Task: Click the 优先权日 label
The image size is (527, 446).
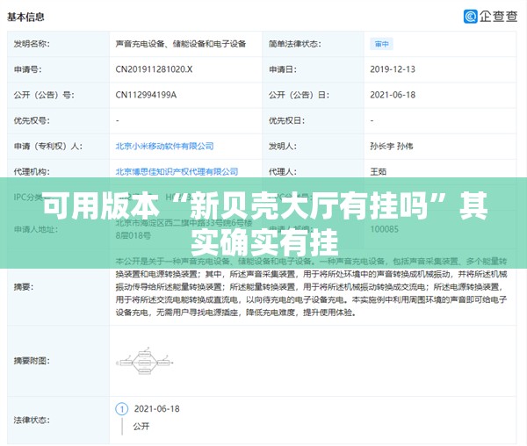Action: [286, 120]
